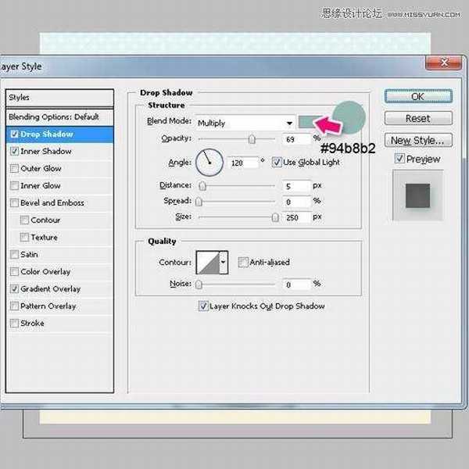Click the style preview thumbnail
Image resolution: width=469 pixels, height=469 pixels.
(x=417, y=195)
